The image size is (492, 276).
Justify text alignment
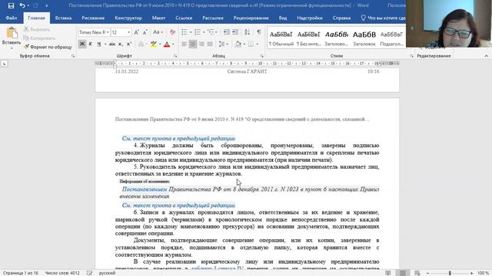[x=210, y=44]
